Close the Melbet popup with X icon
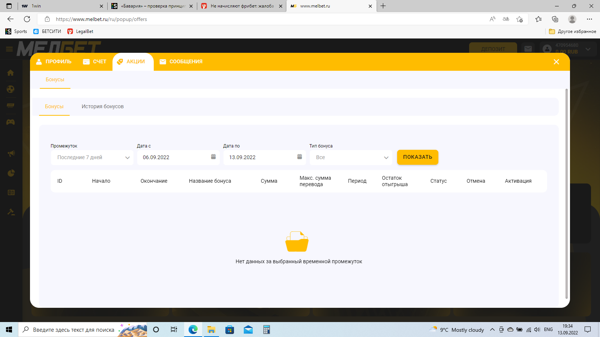600x337 pixels. (x=556, y=62)
